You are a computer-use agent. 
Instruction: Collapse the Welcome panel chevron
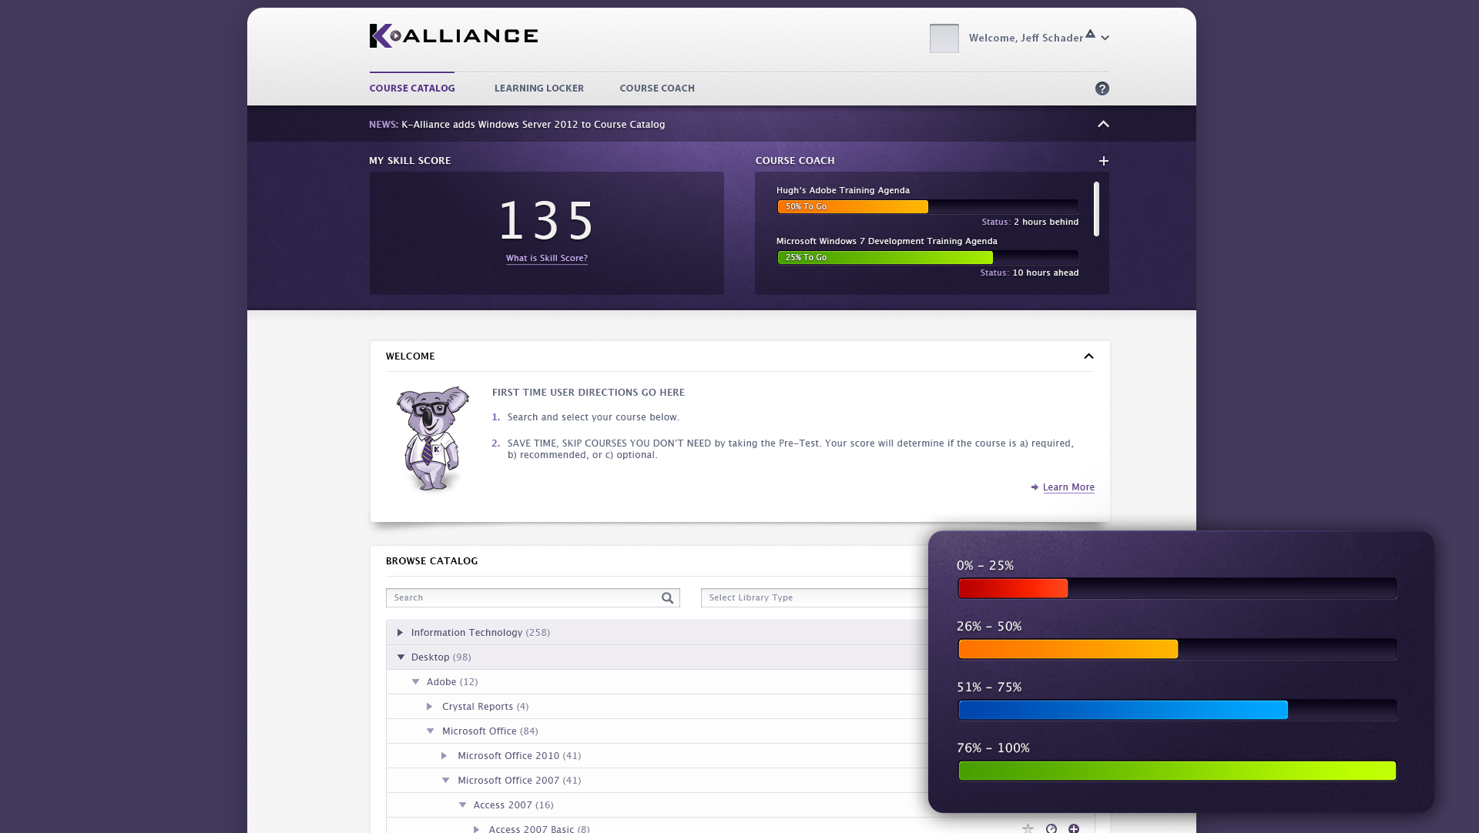click(x=1088, y=356)
